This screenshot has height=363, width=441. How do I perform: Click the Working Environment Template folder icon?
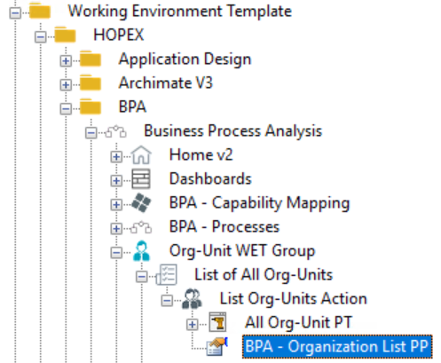[x=40, y=11]
